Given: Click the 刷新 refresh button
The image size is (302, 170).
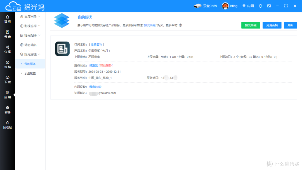Looking at the screenshot, I should (x=290, y=25).
